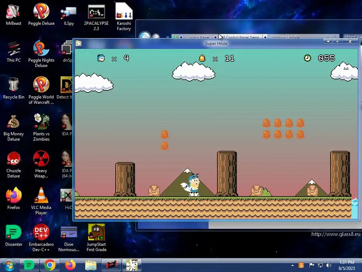Select the 2PACALYPSE 2.3 shortcut
362x272 pixels.
coord(96,17)
